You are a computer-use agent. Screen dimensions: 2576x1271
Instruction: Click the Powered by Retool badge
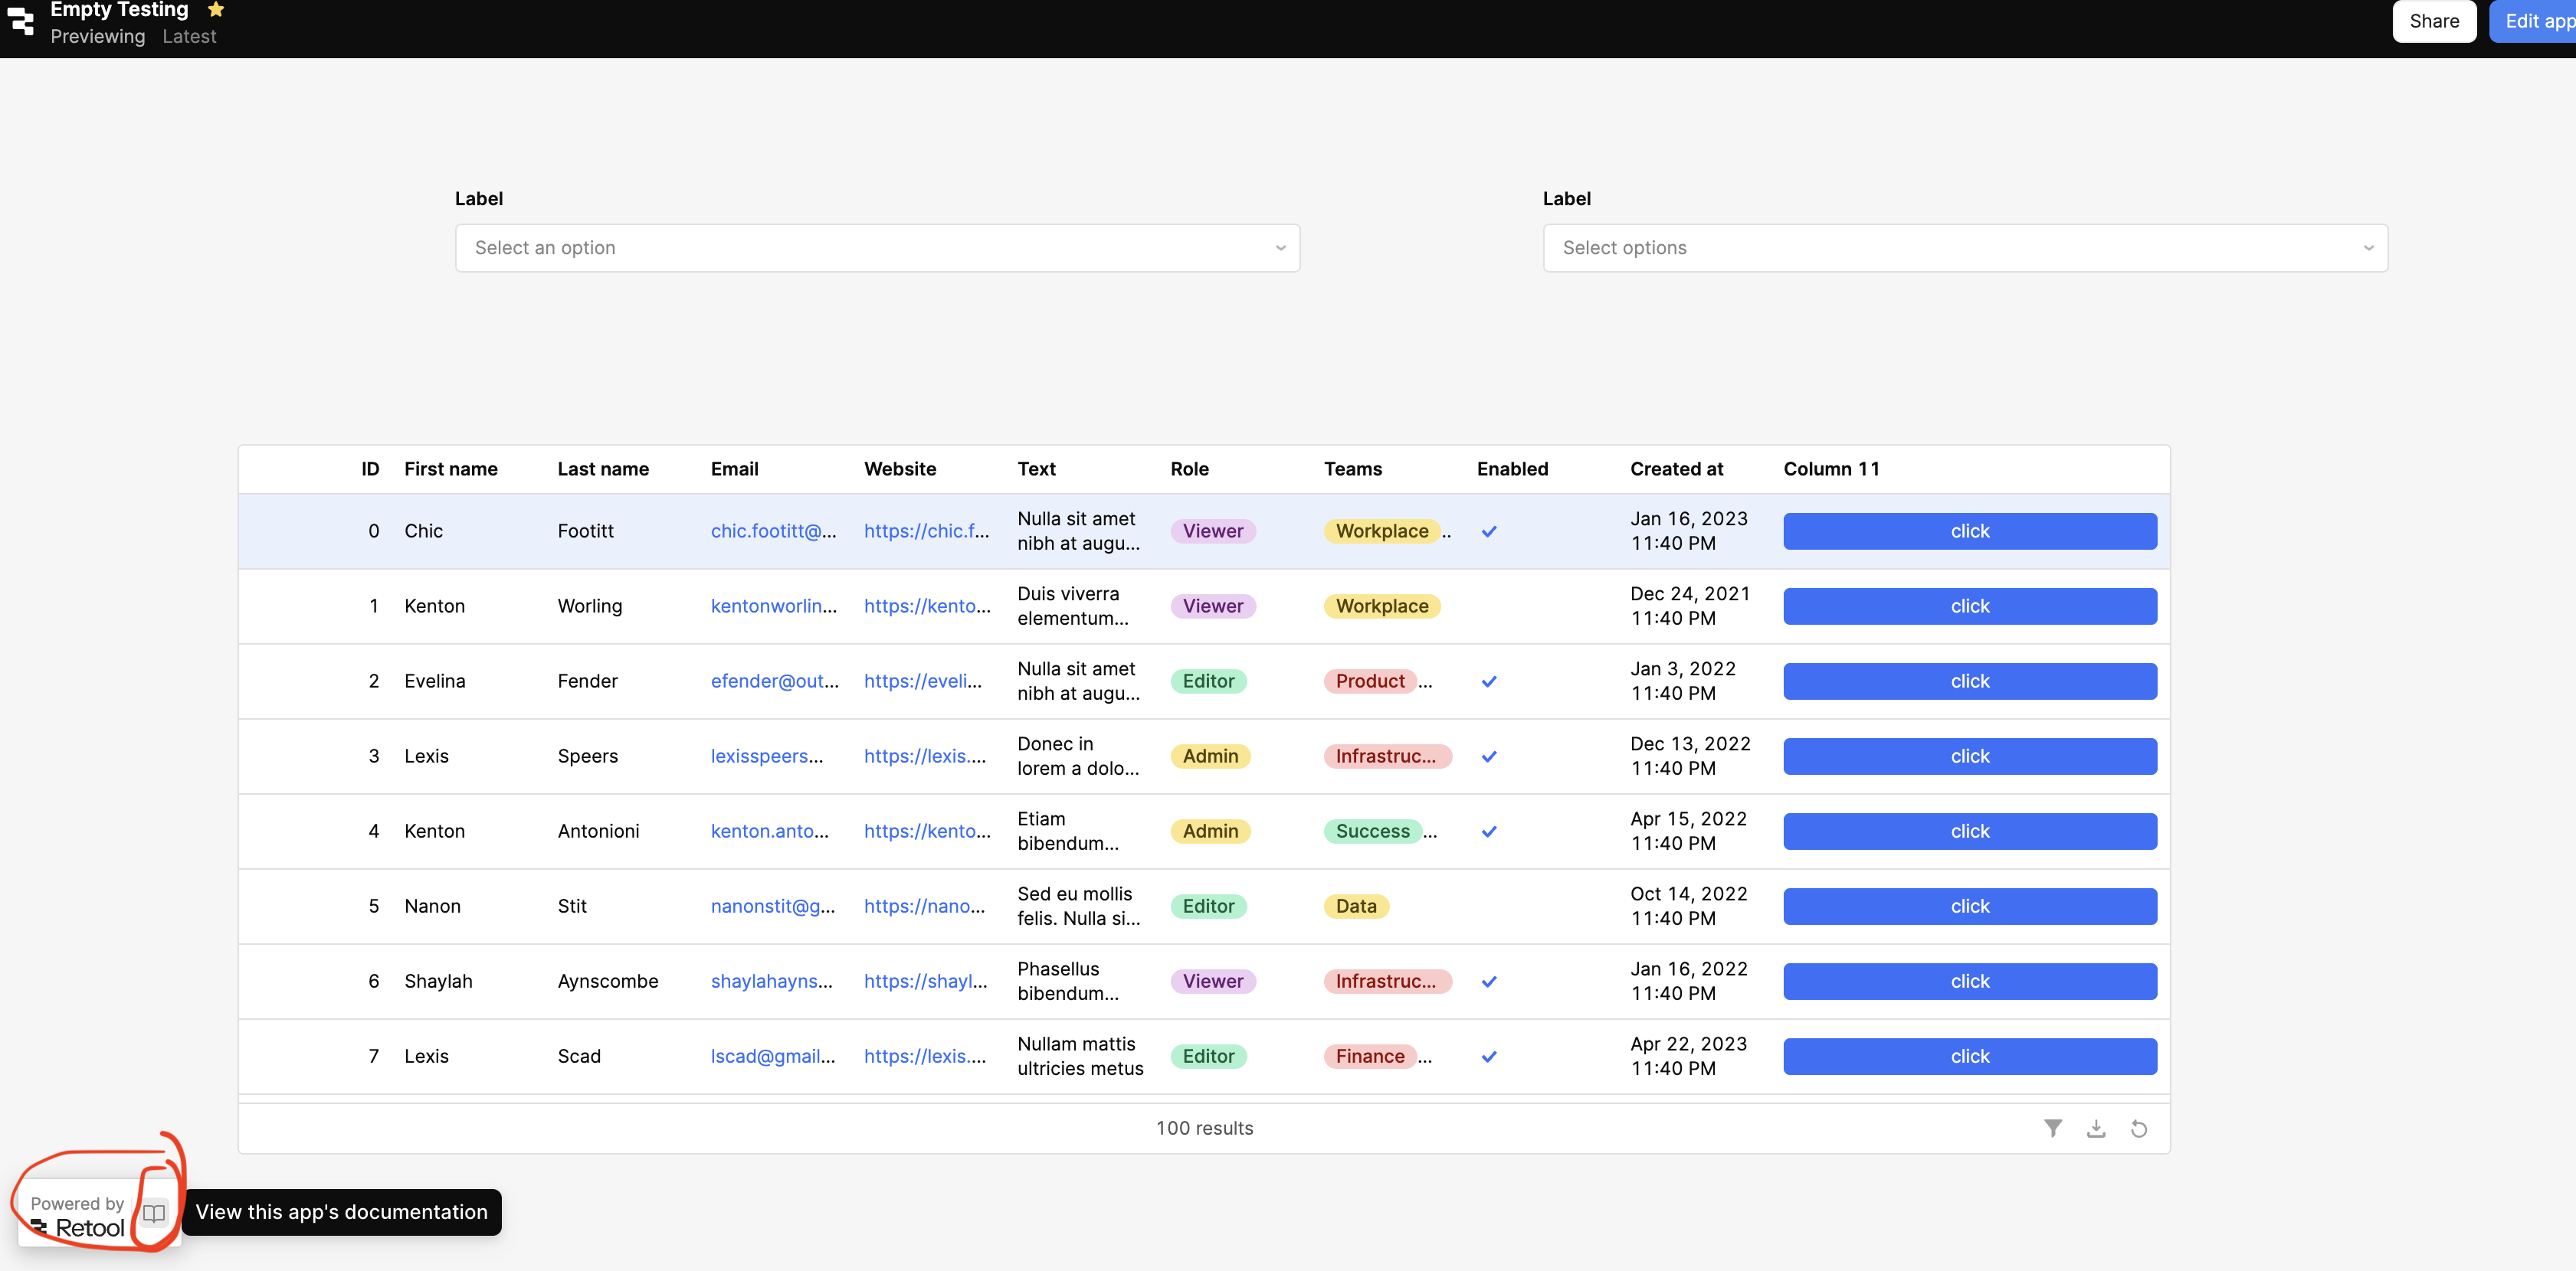(x=78, y=1216)
